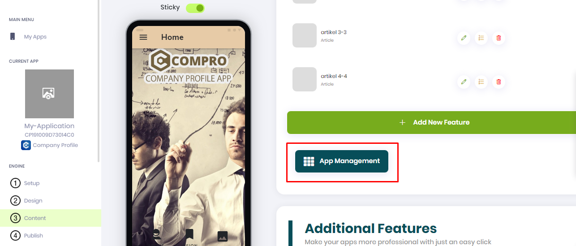Click the edit pencil icon for artikel 3-3
The width and height of the screenshot is (576, 246).
pos(464,38)
